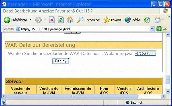Click the horizontal scrollbar thumb
This screenshot has height=106, width=172.
tap(72, 96)
